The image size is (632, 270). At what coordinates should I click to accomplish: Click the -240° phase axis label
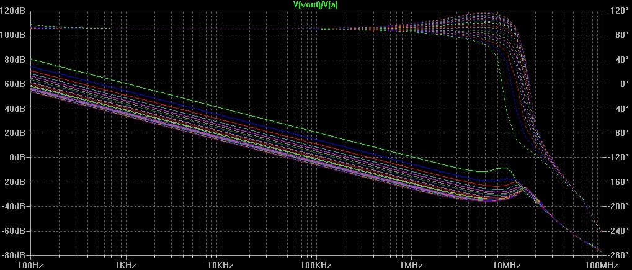(616, 231)
